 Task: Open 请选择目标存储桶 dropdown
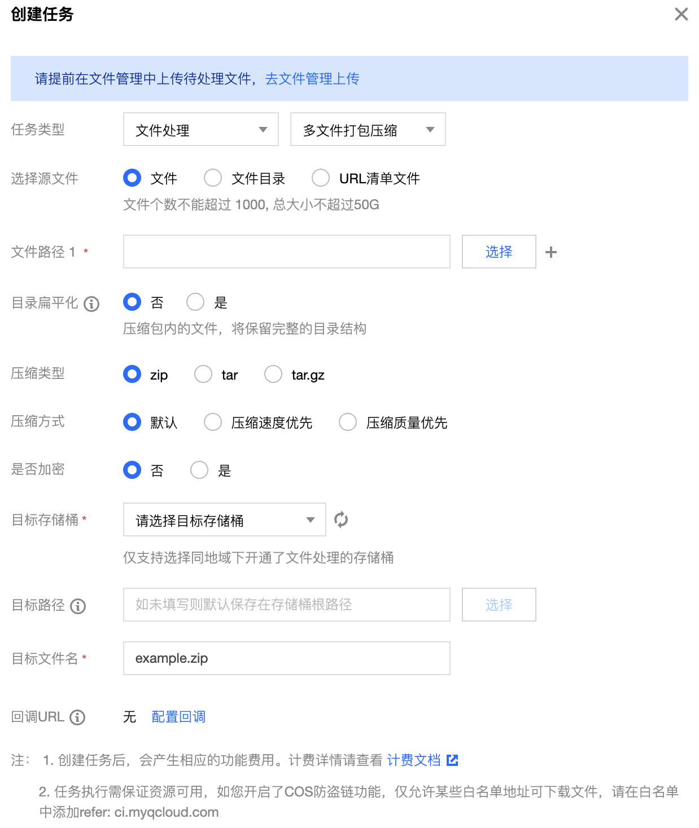pyautogui.click(x=224, y=520)
